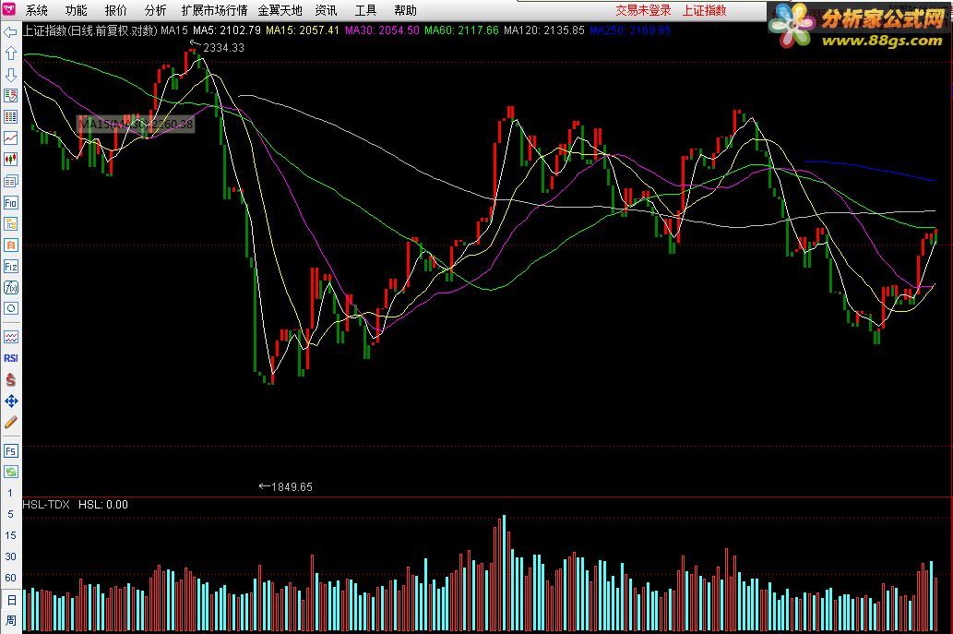Open the colored quote table icon
Image resolution: width=953 pixels, height=634 pixels.
click(10, 116)
